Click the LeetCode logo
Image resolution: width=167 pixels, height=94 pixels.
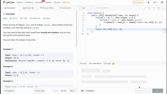click(9, 2)
